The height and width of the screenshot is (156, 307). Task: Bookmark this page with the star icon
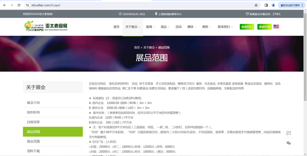click(x=256, y=5)
